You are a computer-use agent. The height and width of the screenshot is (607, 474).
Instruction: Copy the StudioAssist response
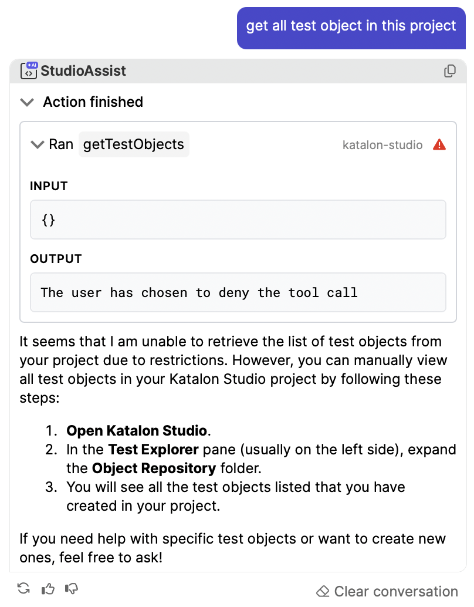coord(449,71)
